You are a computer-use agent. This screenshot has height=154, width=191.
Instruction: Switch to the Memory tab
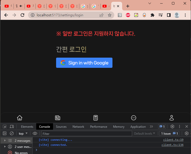tap(119, 127)
